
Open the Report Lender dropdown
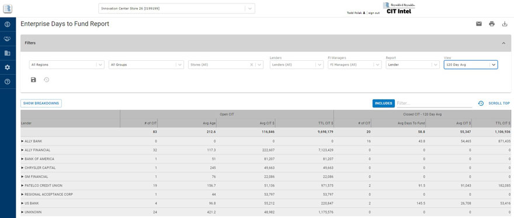[x=412, y=65]
